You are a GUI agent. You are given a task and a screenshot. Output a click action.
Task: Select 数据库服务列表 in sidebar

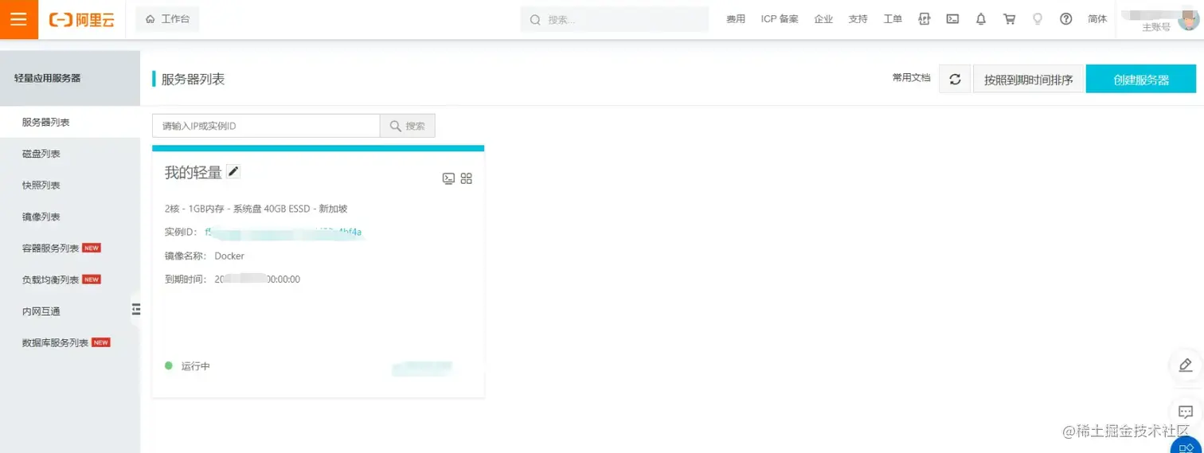coord(70,343)
